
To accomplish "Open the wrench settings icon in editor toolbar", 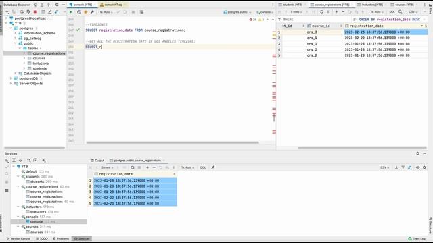I will tap(92, 12).
